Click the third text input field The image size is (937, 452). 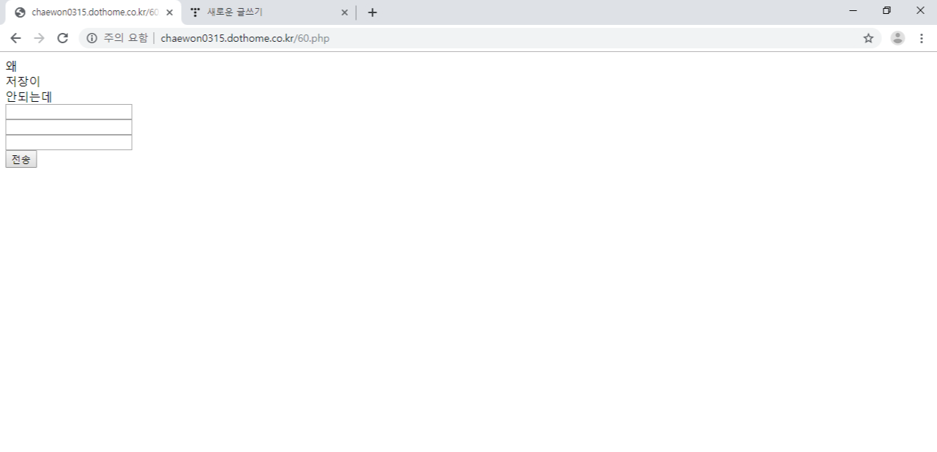point(69,142)
